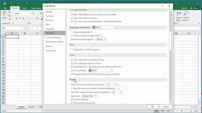Click the Copy icon in Clipboard group
Viewport: 202px width, 113px height.
tap(9, 16)
